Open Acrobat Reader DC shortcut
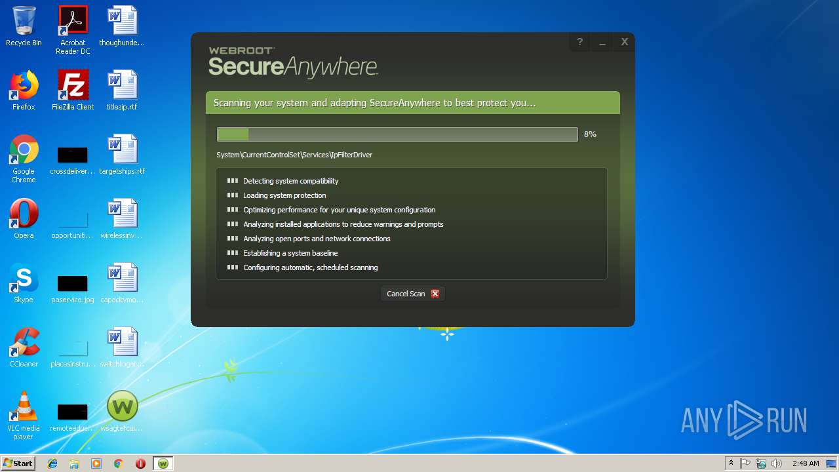The width and height of the screenshot is (839, 472). pyautogui.click(x=73, y=30)
